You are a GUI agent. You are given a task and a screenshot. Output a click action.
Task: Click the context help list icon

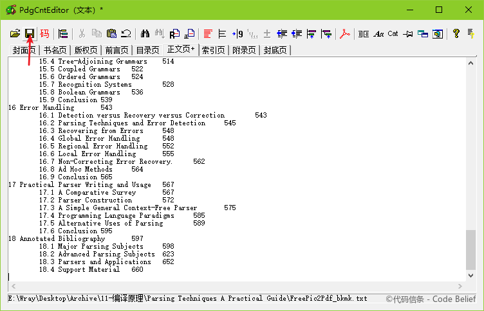click(x=470, y=33)
